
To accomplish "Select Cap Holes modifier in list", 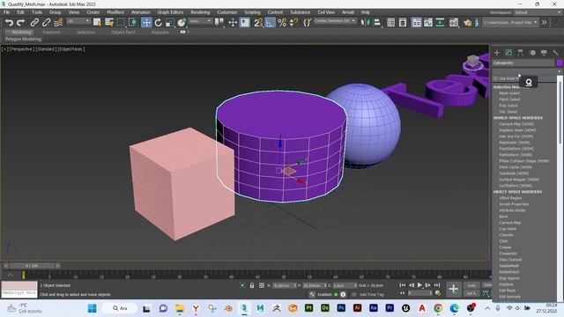I will coord(508,229).
